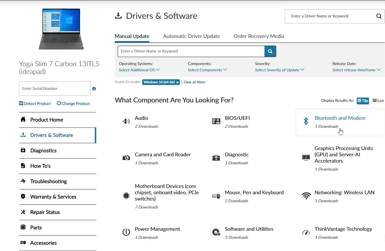Expand Select release timeframe dropdown
The width and height of the screenshot is (385, 251).
[356, 70]
